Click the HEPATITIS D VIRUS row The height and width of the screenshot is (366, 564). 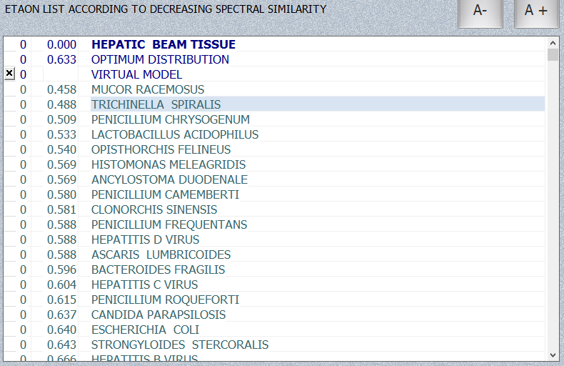[145, 239]
